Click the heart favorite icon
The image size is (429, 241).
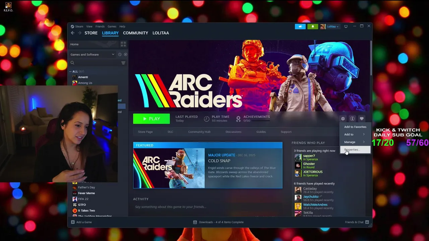[362, 119]
